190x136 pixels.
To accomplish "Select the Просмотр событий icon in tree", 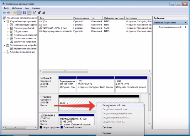I will [x=11, y=28].
